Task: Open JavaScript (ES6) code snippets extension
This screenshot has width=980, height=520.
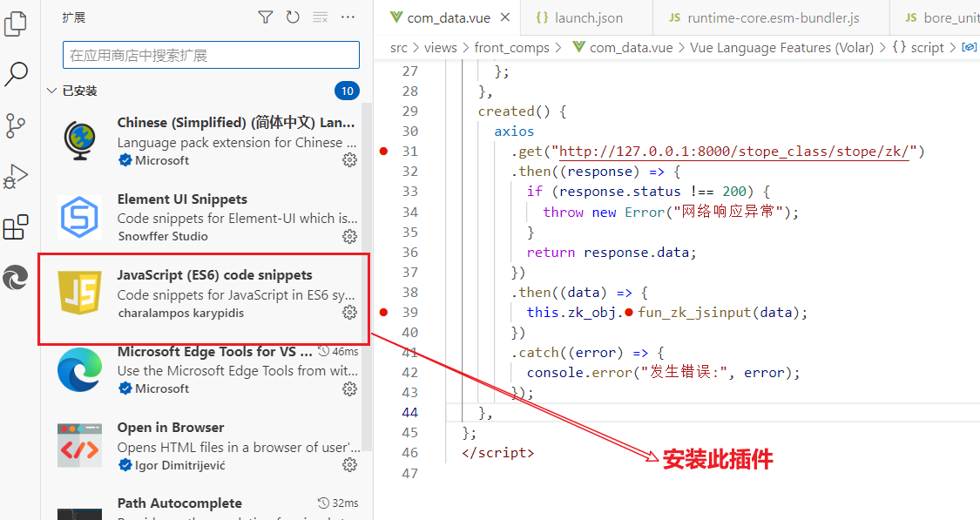Action: [x=206, y=294]
